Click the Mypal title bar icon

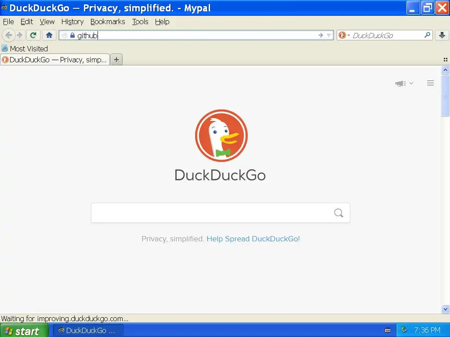[4, 7]
